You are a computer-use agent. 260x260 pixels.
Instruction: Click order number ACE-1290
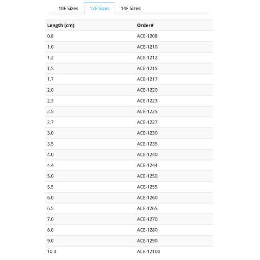(147, 241)
